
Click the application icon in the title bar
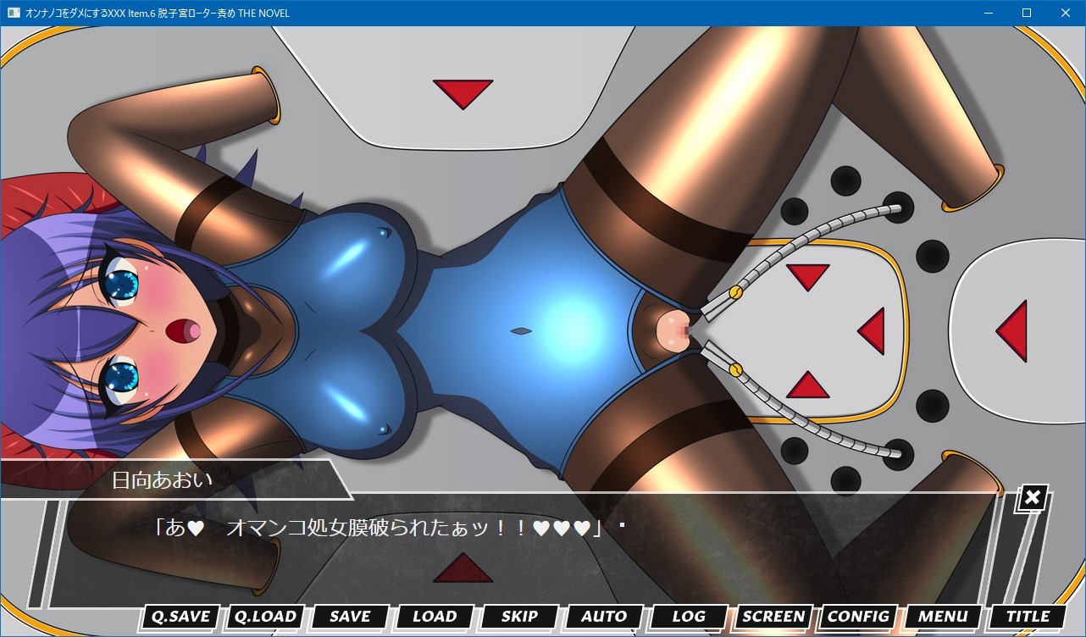click(x=13, y=13)
